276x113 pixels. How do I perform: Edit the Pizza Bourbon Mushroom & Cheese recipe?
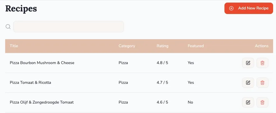pyautogui.click(x=248, y=63)
